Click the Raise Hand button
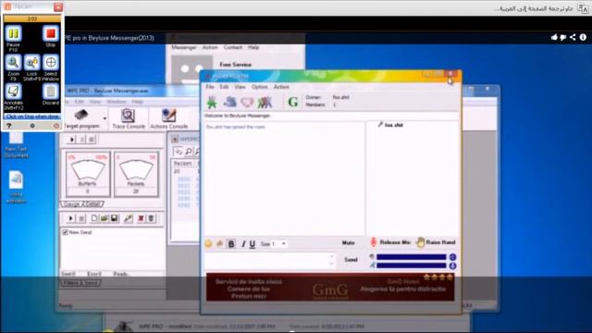 pos(436,242)
